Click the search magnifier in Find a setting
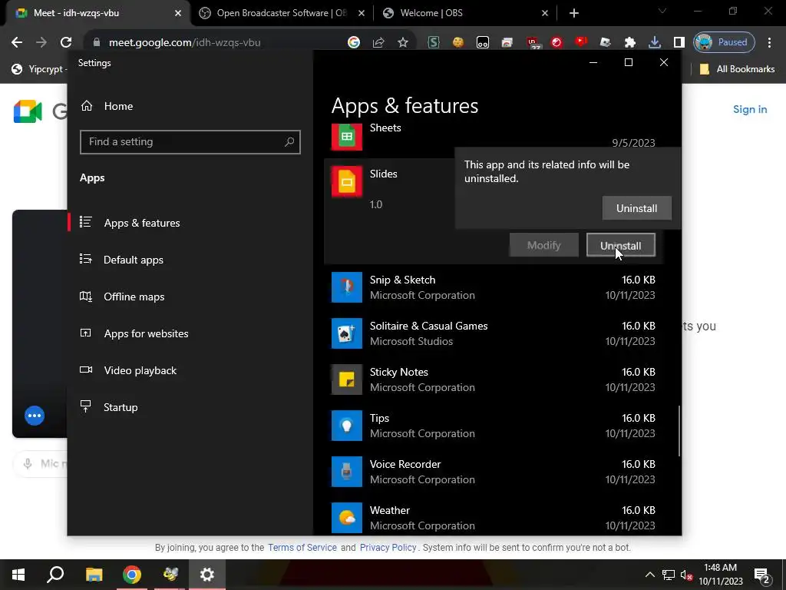The width and height of the screenshot is (786, 590). [x=289, y=142]
